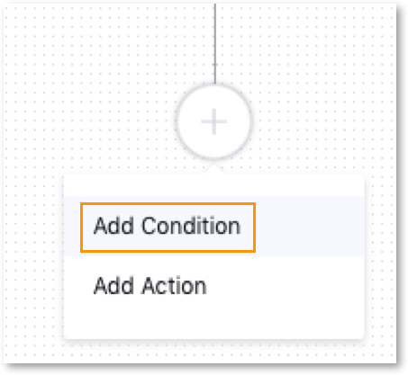The height and width of the screenshot is (375, 408).
Task: Click the canvas area left of the popup menu
Action: [x=33, y=258]
